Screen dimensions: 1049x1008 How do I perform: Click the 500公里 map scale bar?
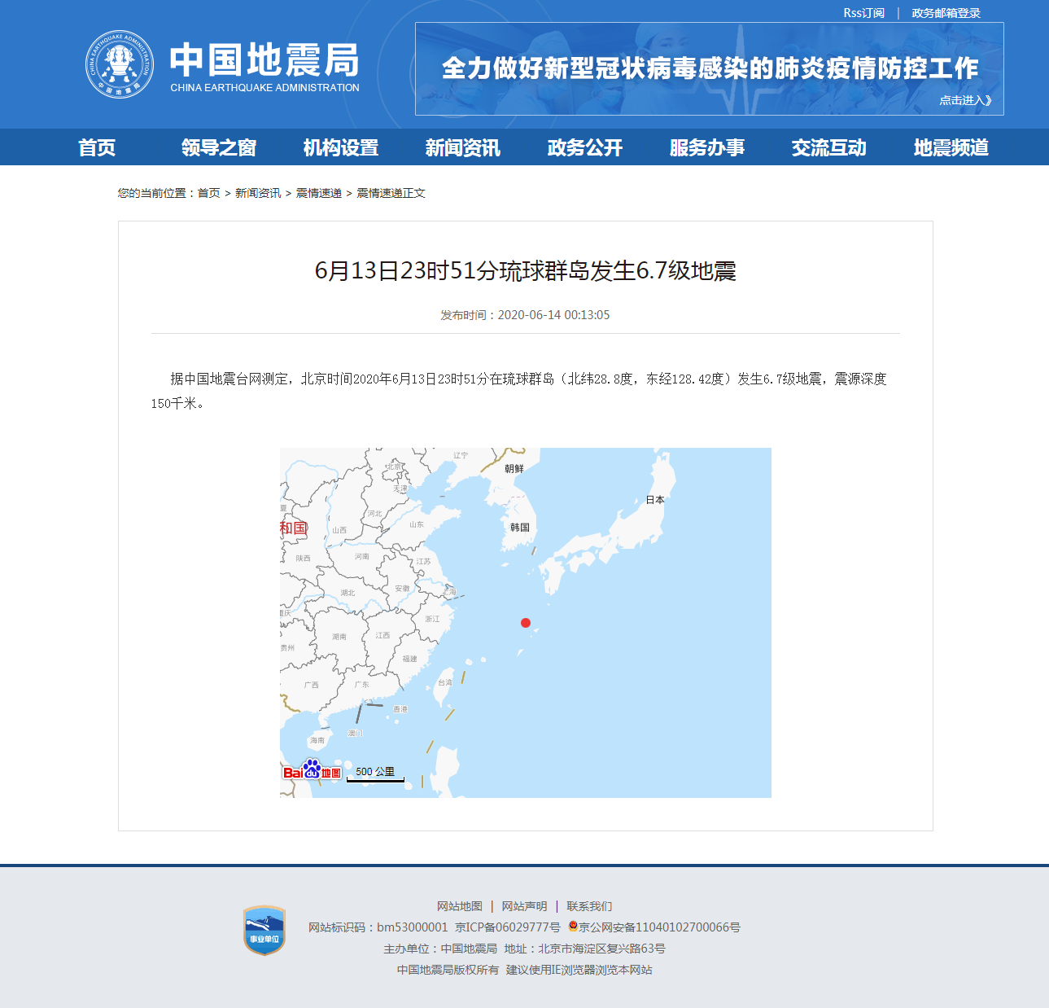tap(377, 773)
